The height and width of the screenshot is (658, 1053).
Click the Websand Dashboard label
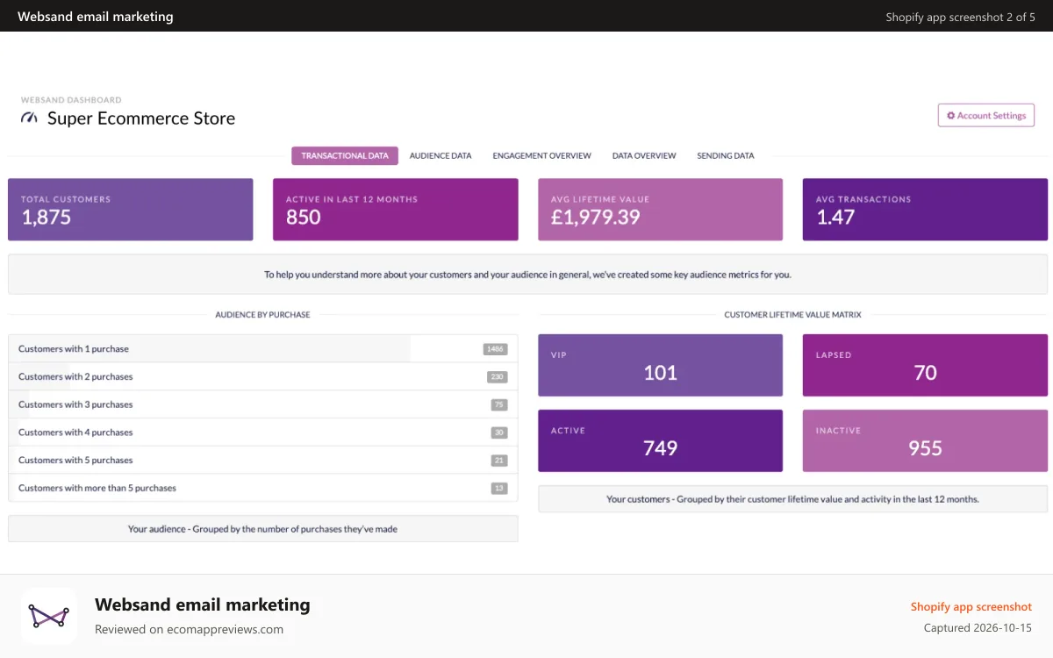[71, 100]
